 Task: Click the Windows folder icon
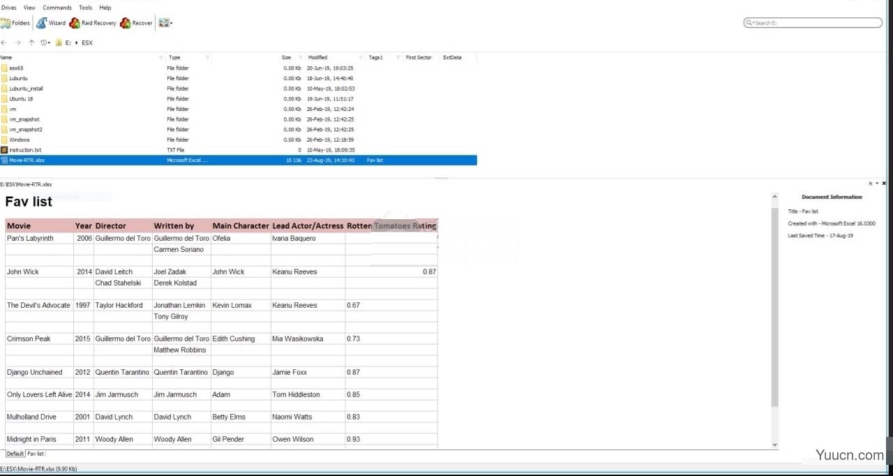coord(4,140)
